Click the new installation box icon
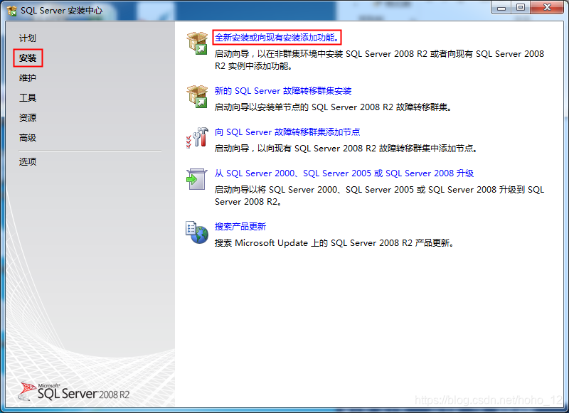Image resolution: width=569 pixels, height=413 pixels. tap(197, 43)
